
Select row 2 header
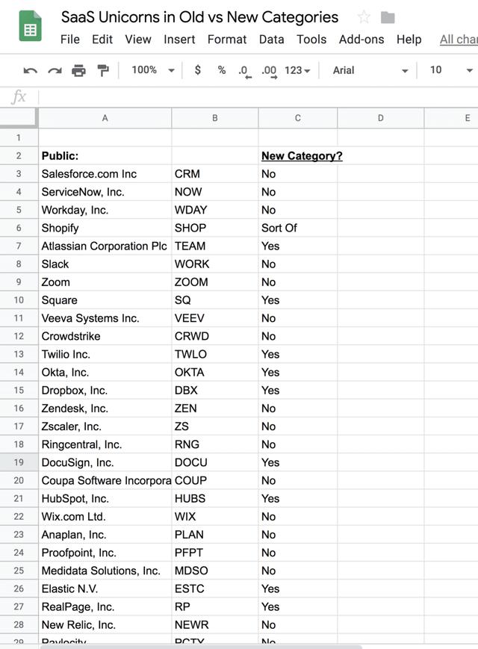19,156
